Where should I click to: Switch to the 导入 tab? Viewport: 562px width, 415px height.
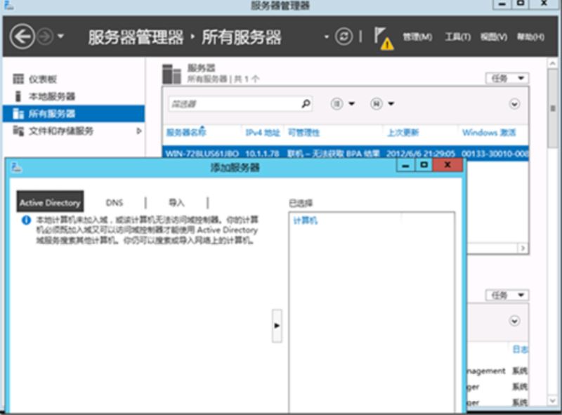pyautogui.click(x=176, y=203)
